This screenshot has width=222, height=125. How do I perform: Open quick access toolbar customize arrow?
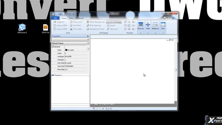(74, 14)
